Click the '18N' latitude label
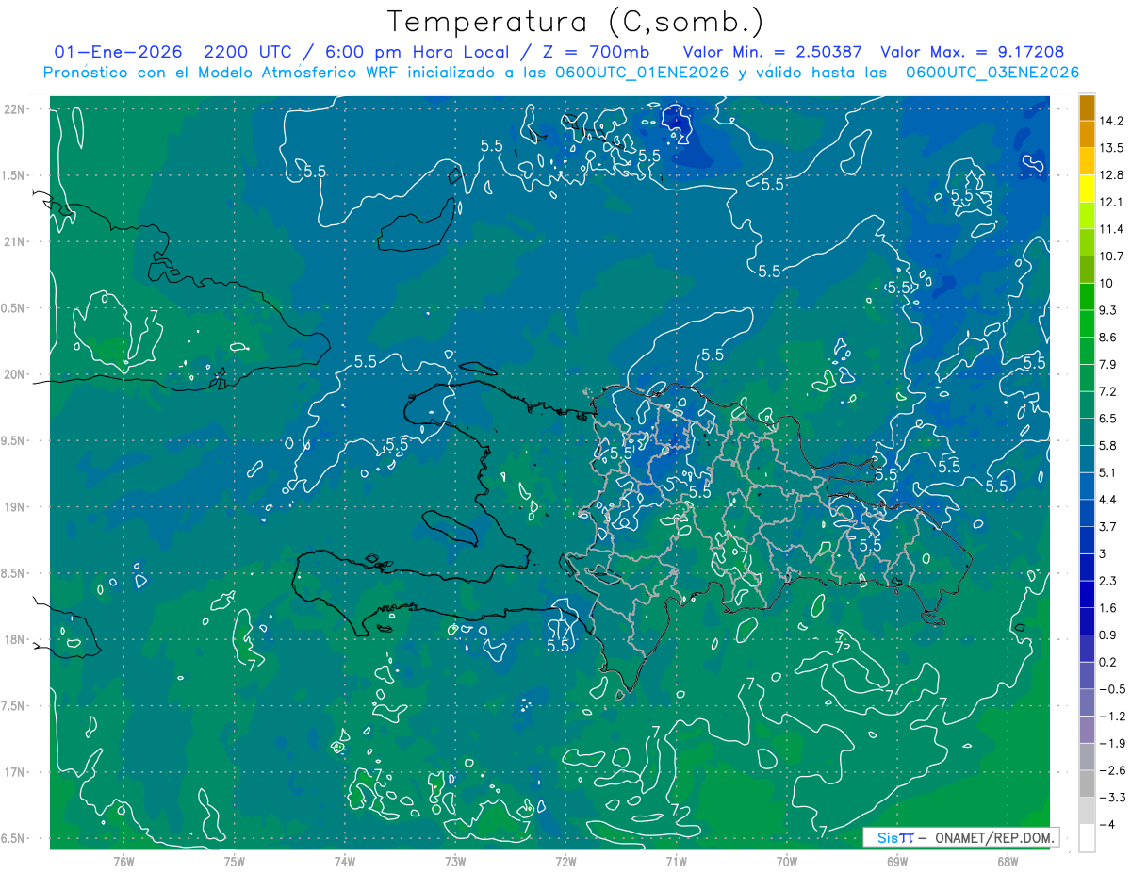 click(15, 639)
